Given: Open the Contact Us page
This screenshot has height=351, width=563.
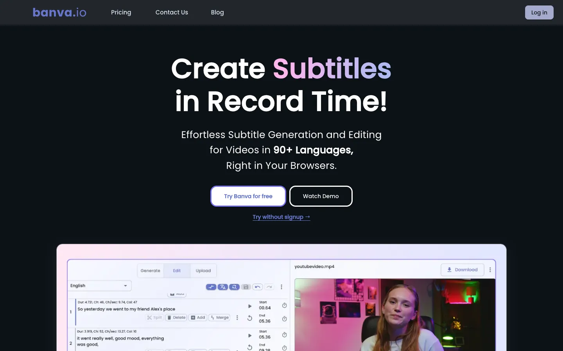Looking at the screenshot, I should [x=172, y=12].
